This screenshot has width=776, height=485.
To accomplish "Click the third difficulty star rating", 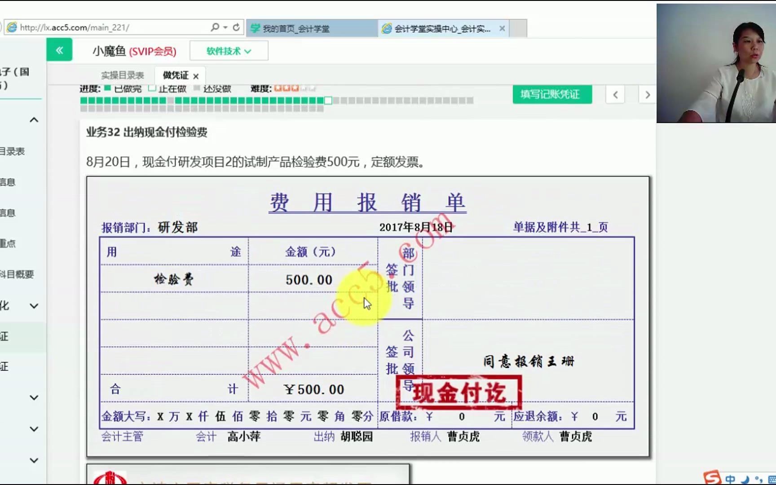I will pos(295,88).
